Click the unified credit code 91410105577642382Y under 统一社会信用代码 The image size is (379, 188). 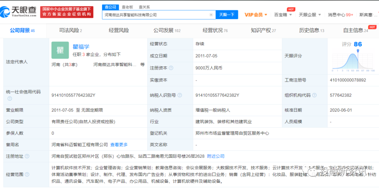73,95
